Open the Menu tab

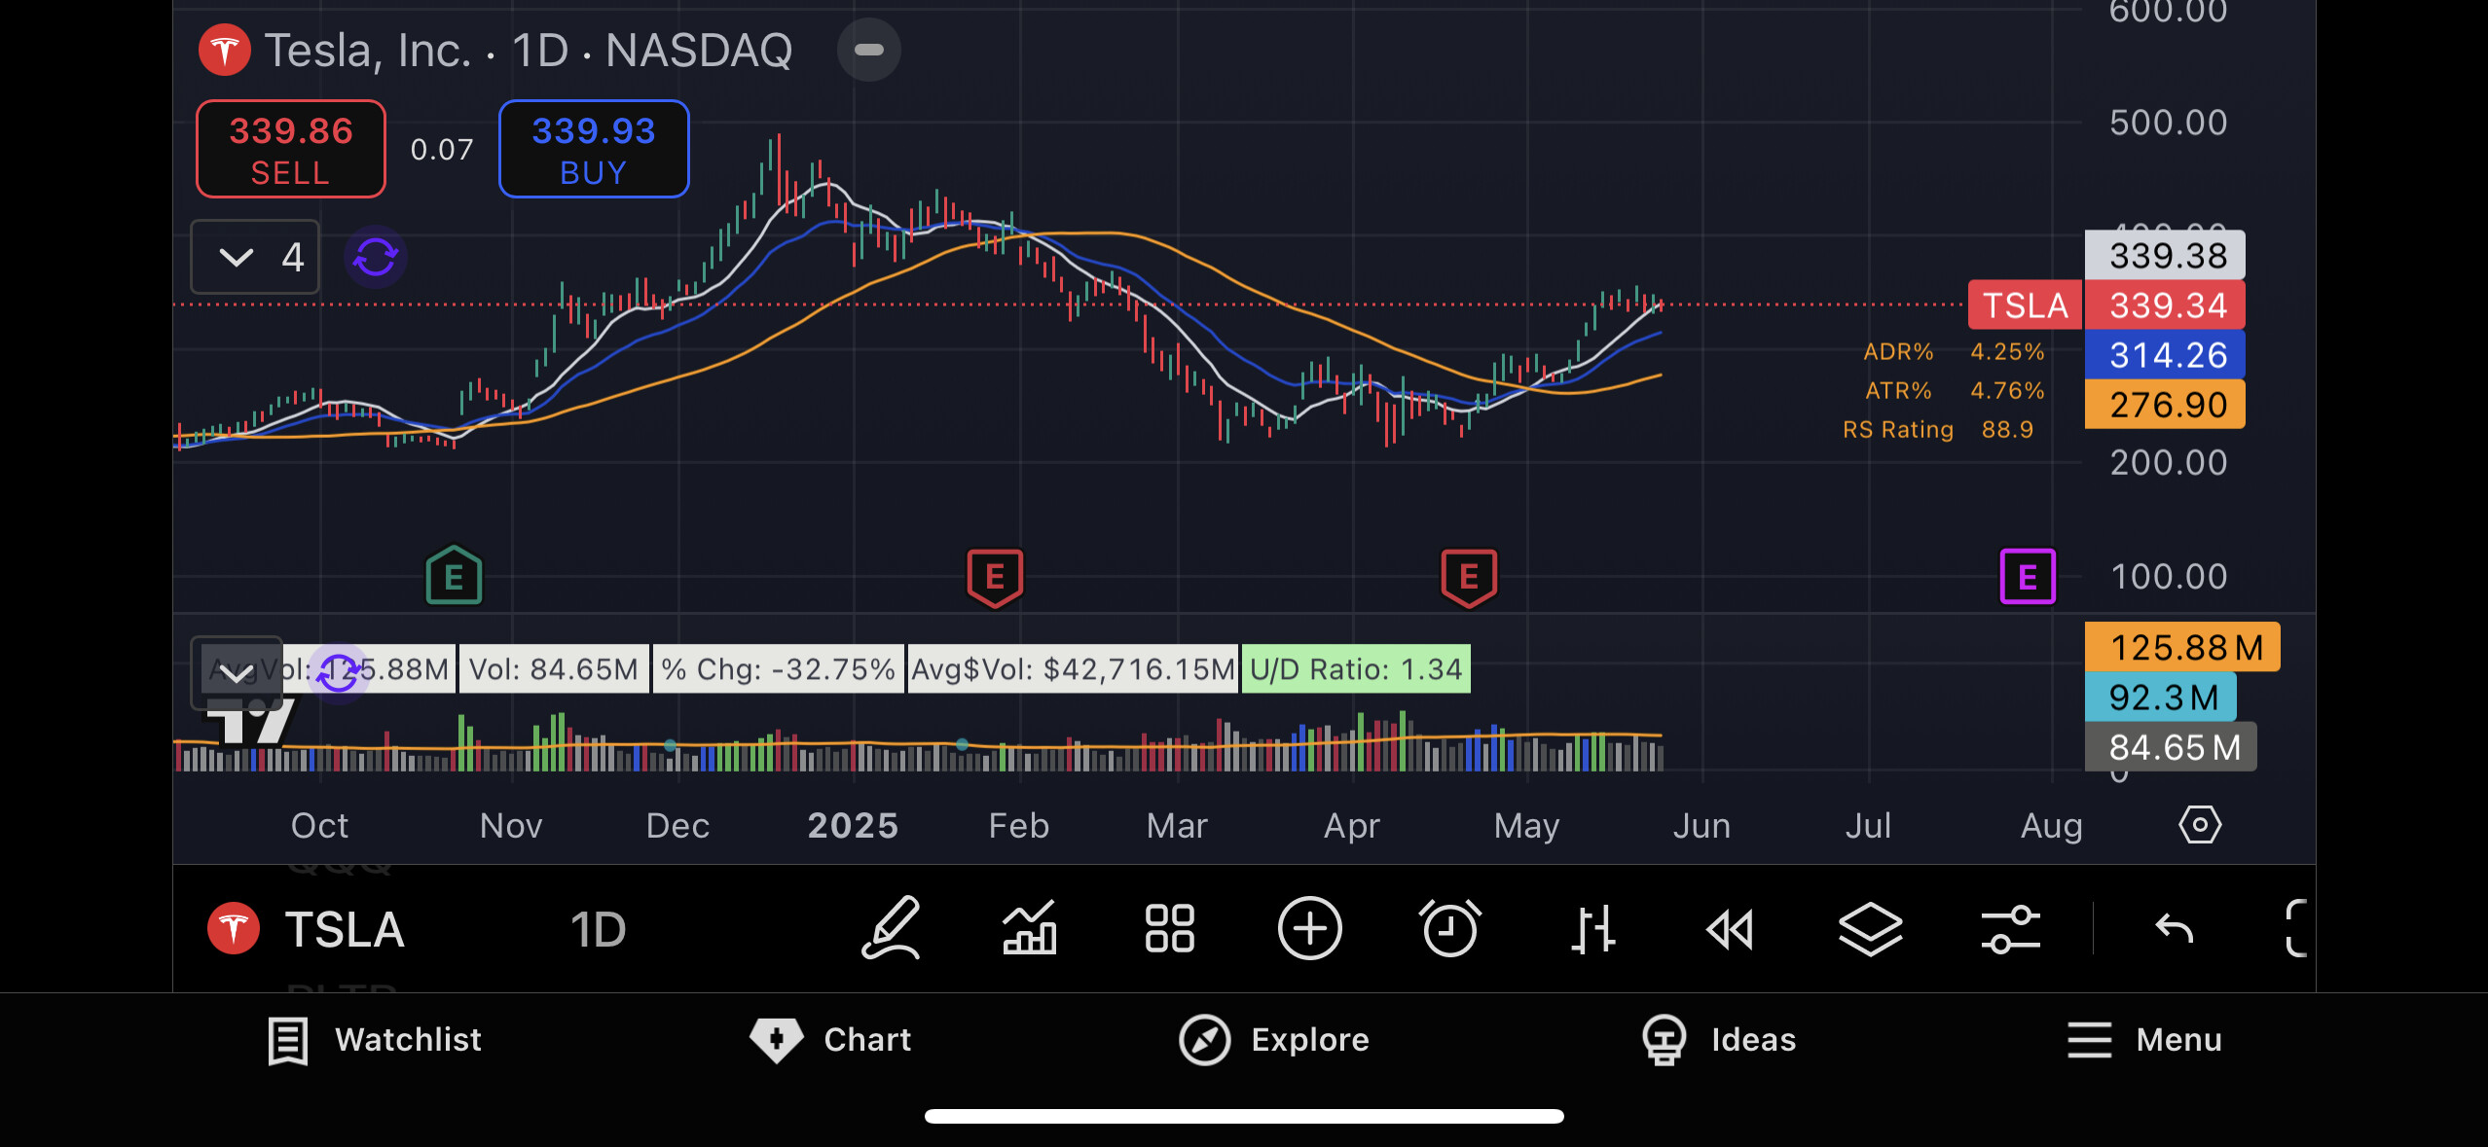[2144, 1040]
